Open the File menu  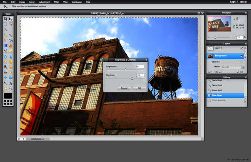[5, 2]
